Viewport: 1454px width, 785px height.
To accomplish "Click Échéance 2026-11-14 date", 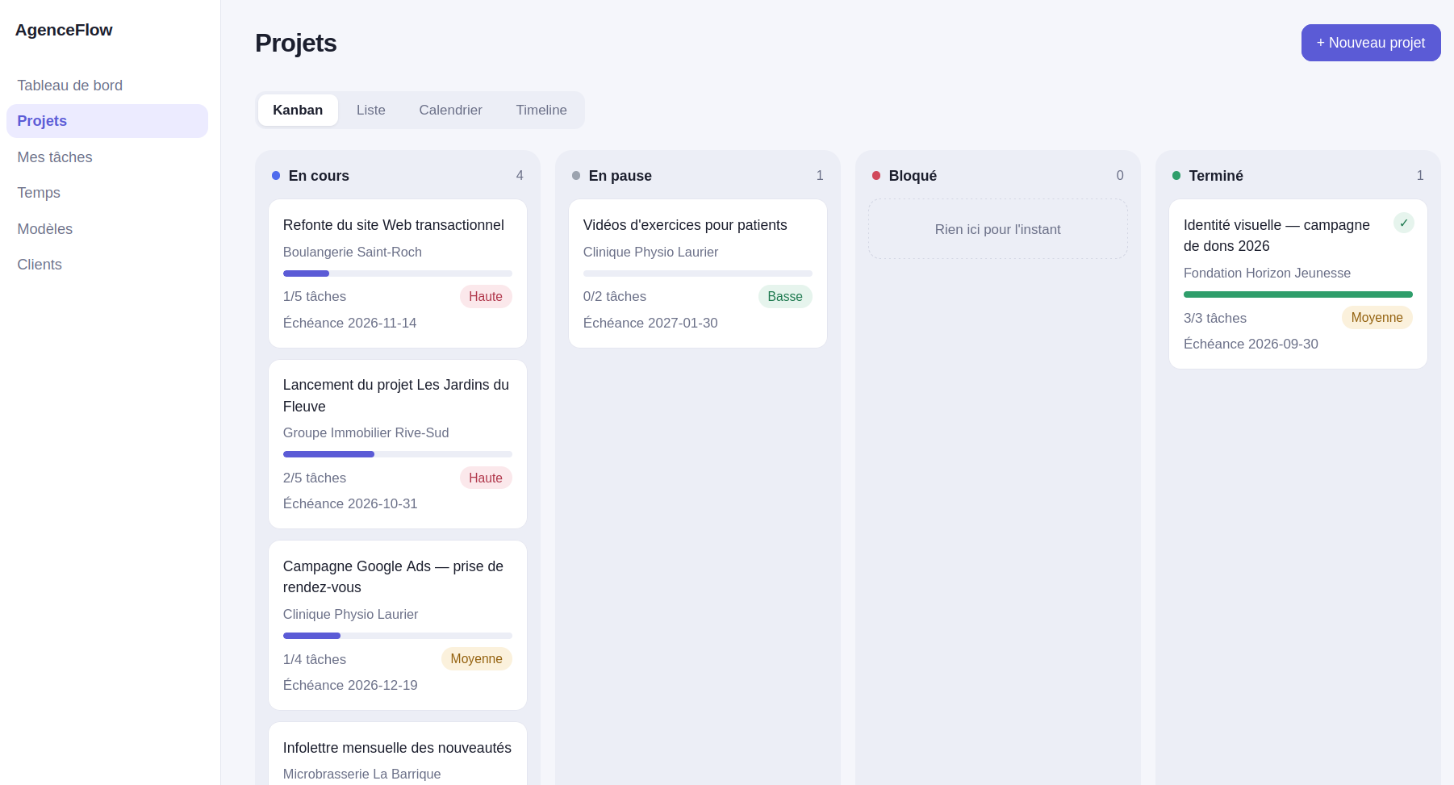I will pos(350,323).
